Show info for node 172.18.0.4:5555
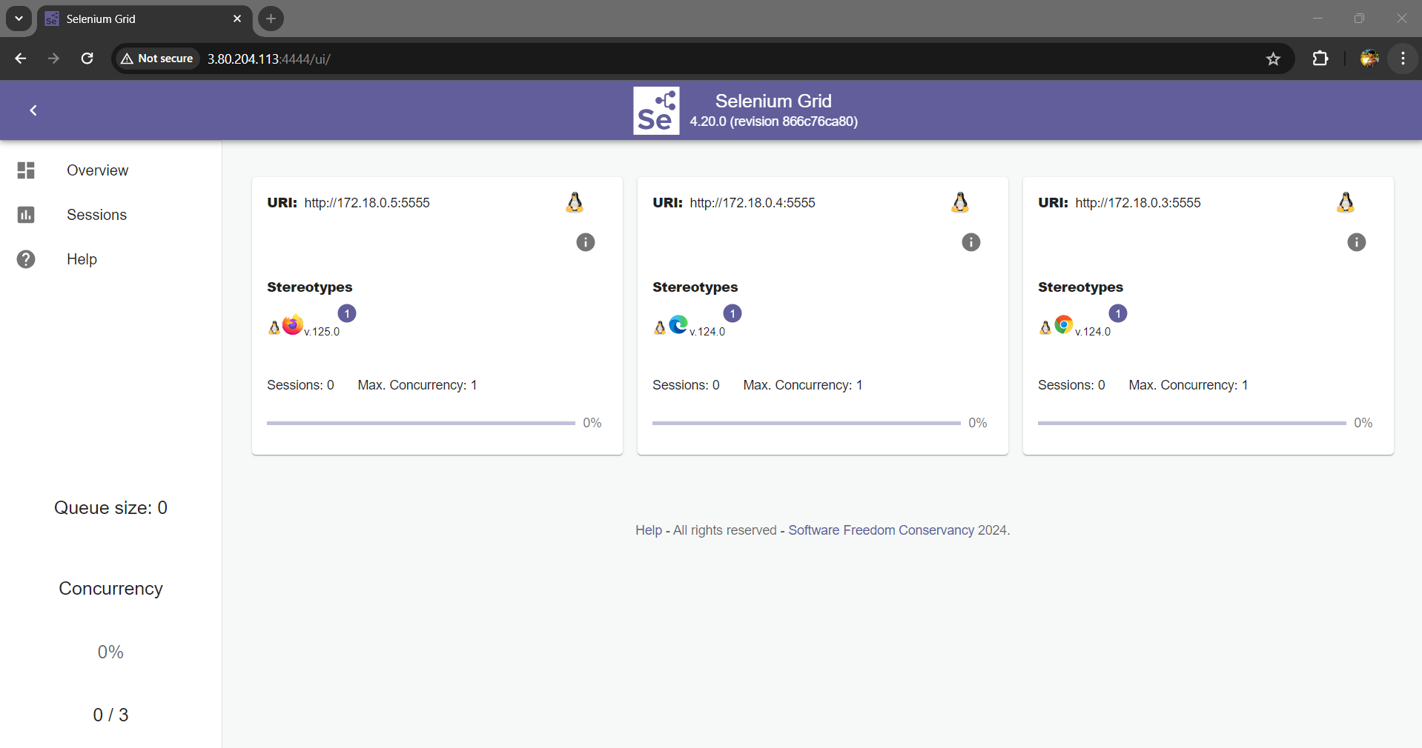Screen dimensions: 1422x748 [971, 242]
